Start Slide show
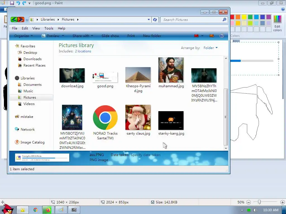This screenshot has width=286, height=214. pos(110,36)
